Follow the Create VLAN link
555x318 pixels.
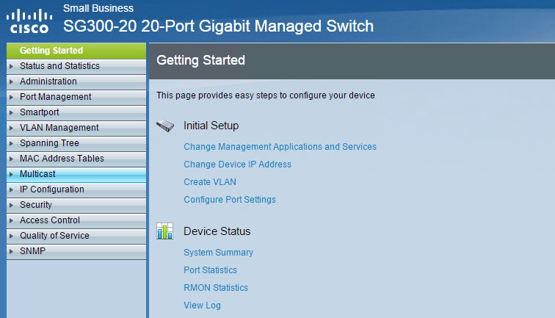(x=210, y=182)
